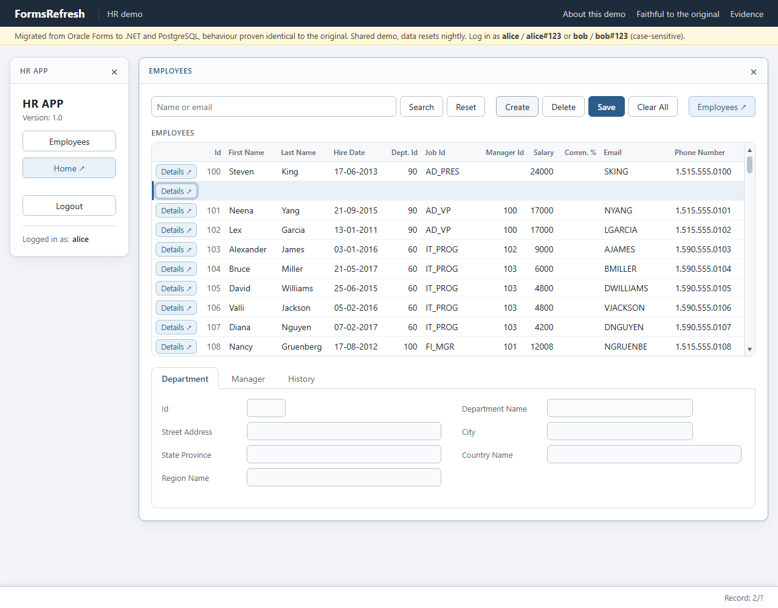Open Details for David Williams

[x=176, y=289]
